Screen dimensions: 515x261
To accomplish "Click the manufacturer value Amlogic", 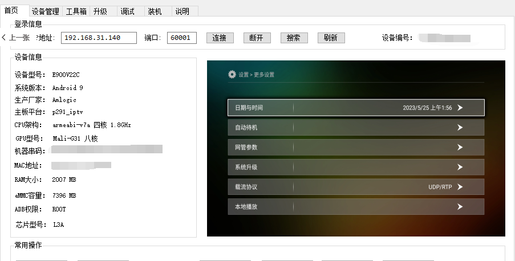I will pos(64,100).
